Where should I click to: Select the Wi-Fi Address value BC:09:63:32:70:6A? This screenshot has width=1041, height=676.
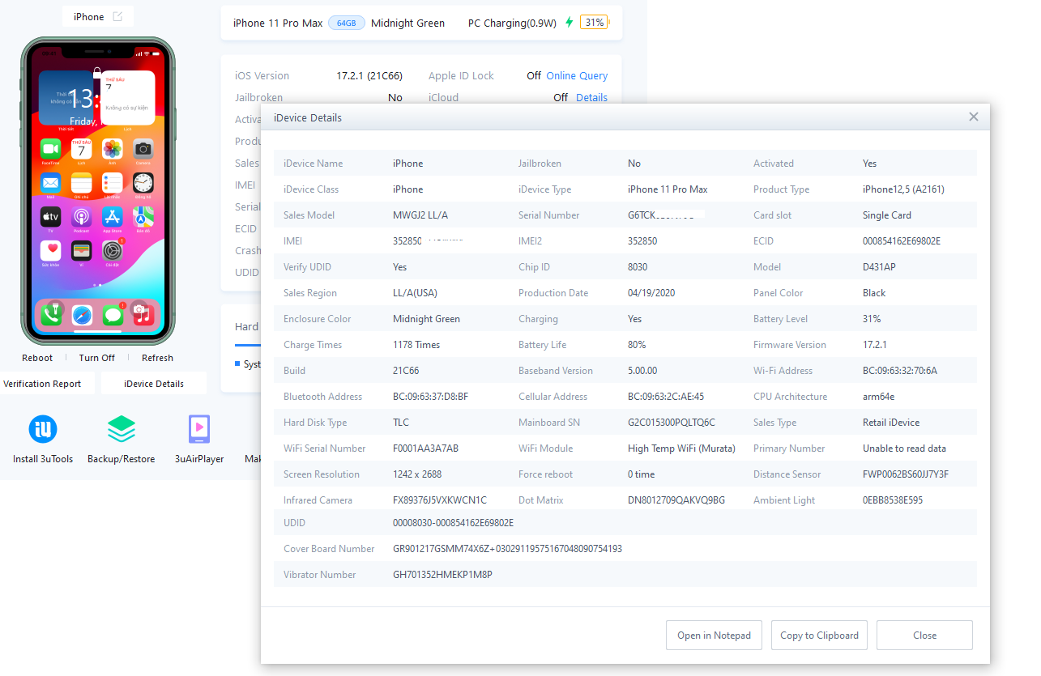coord(900,371)
